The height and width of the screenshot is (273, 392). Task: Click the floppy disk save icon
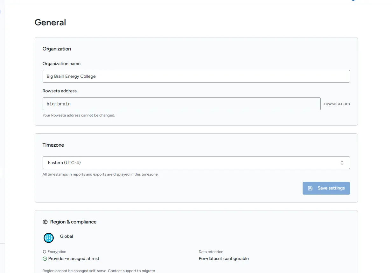coord(310,188)
